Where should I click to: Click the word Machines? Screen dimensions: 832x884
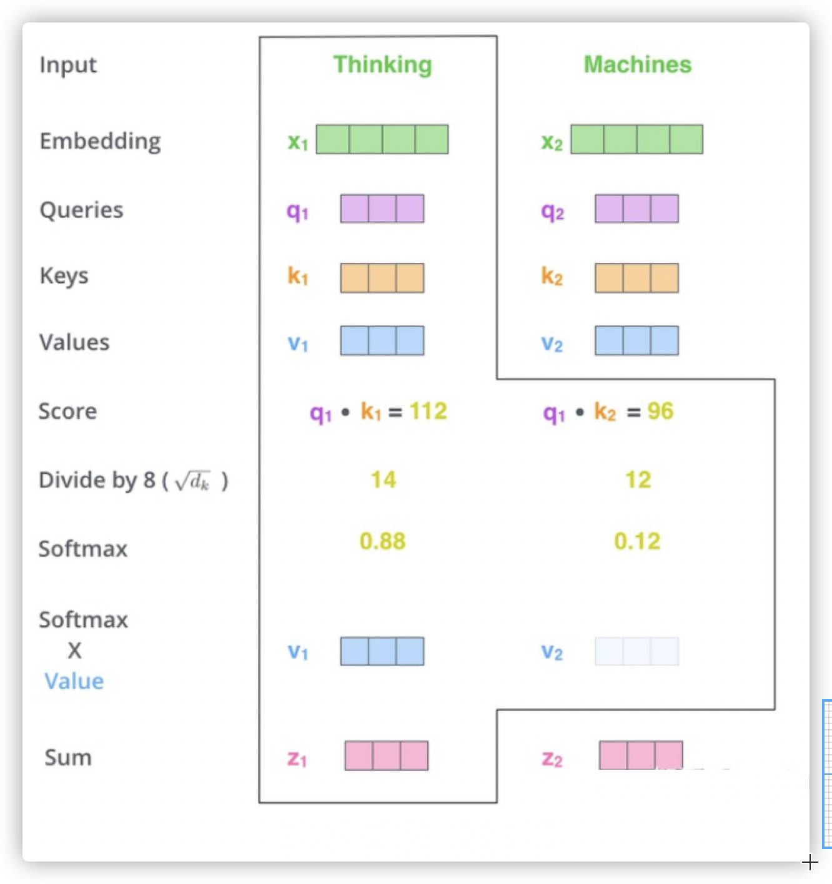pos(637,64)
